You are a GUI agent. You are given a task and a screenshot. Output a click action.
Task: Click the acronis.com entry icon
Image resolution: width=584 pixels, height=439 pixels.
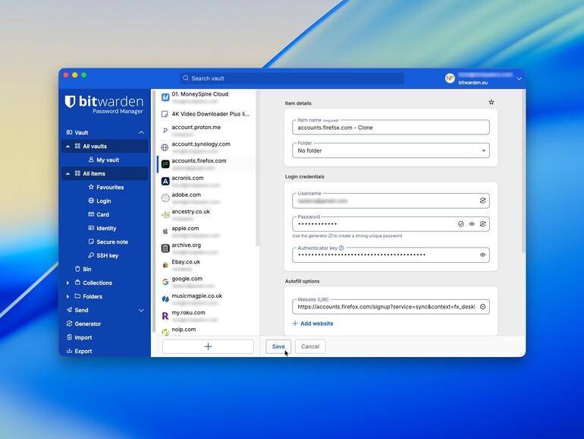pyautogui.click(x=165, y=182)
